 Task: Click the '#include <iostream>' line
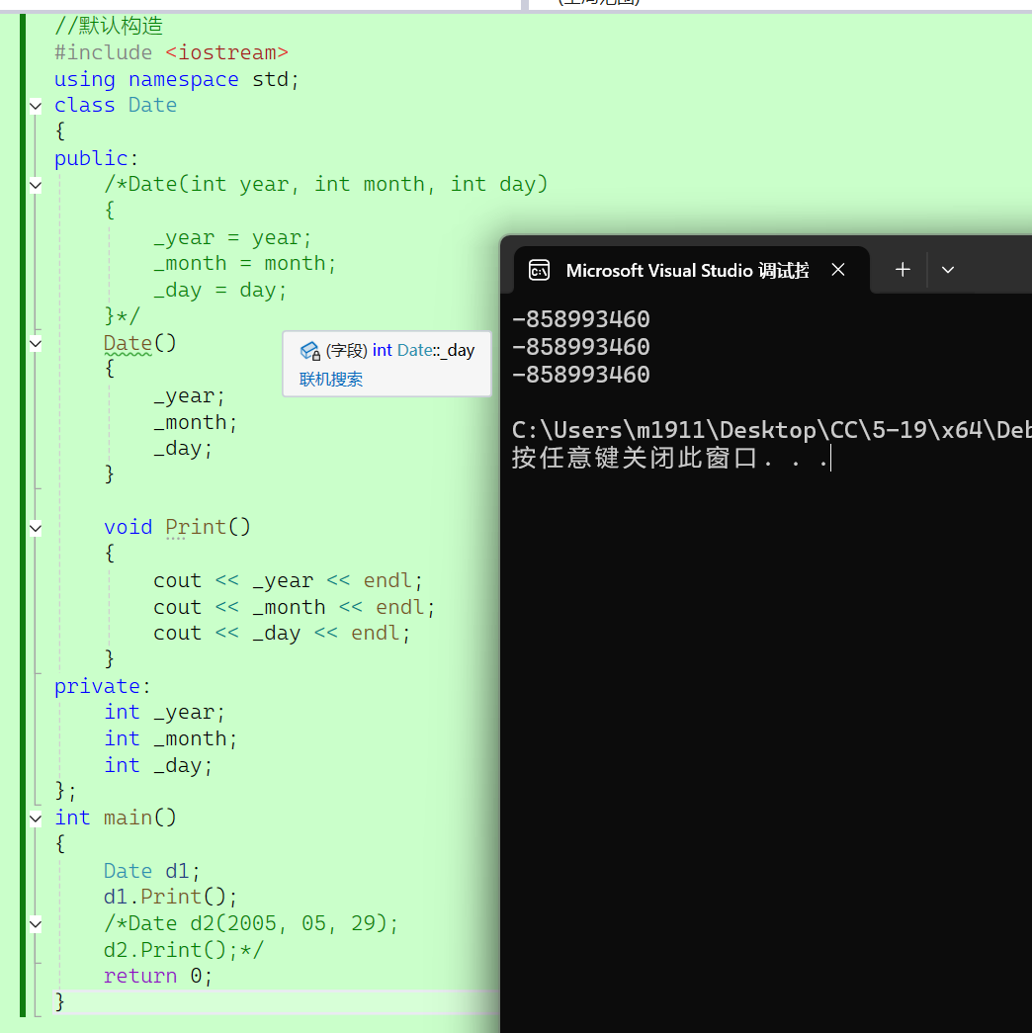click(x=171, y=52)
